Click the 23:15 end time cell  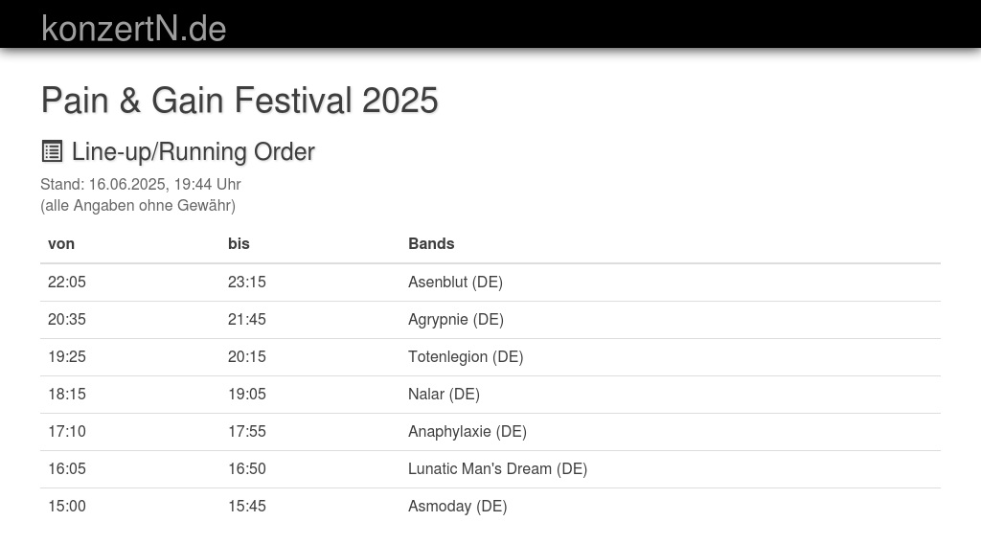[247, 282]
